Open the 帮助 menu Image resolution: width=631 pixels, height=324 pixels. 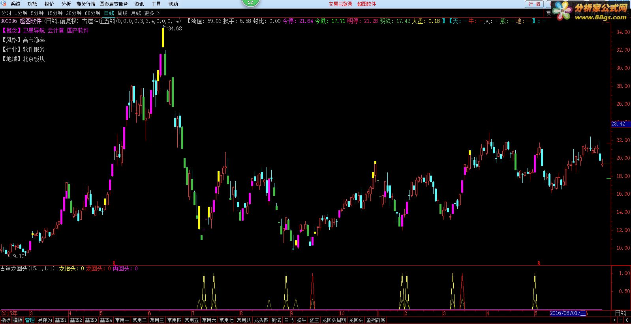tap(173, 4)
